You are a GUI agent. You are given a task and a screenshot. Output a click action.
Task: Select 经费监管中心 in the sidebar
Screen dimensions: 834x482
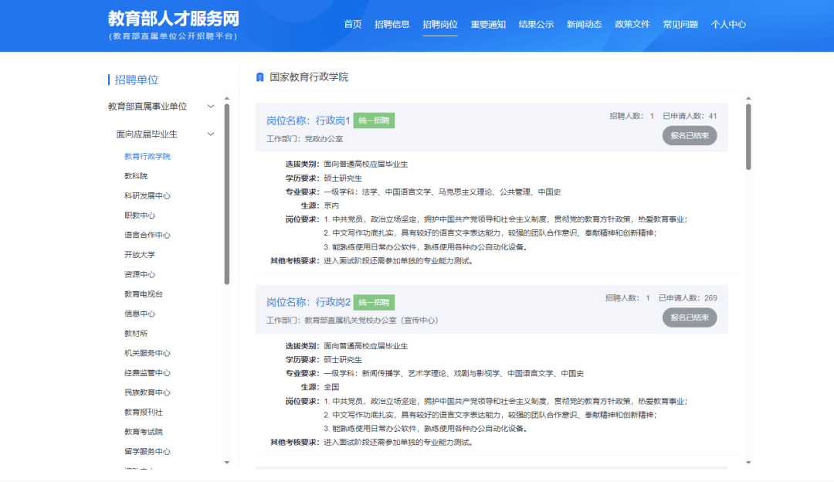click(147, 373)
